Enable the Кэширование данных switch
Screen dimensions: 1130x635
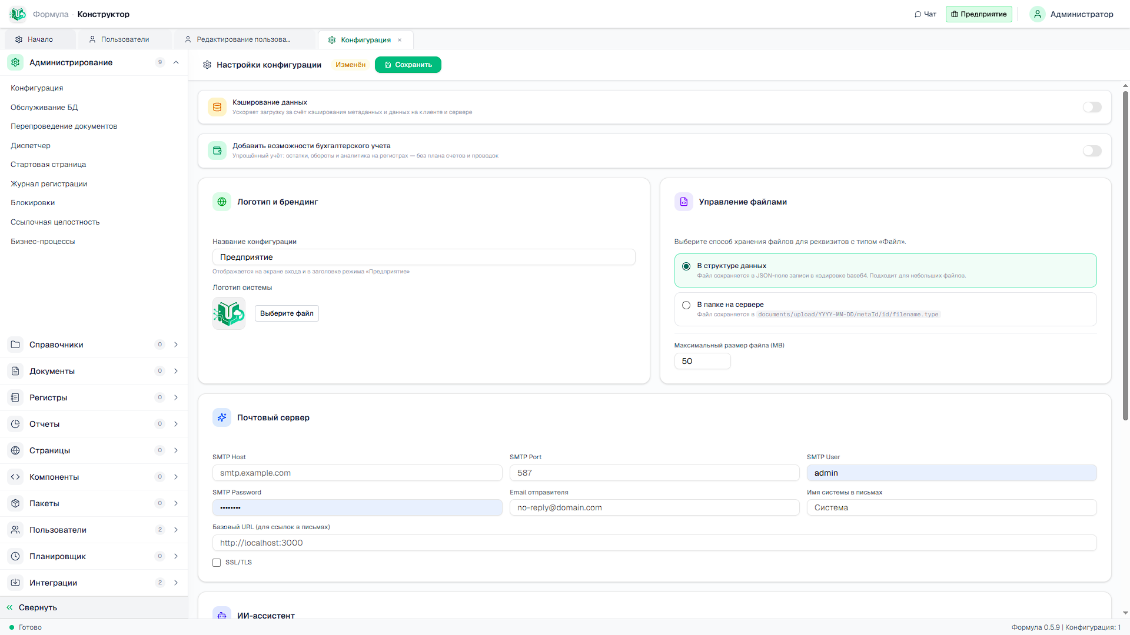click(1092, 107)
